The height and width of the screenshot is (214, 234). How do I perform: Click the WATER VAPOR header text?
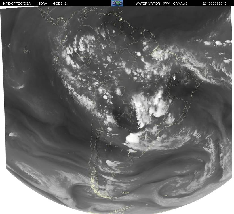point(147,3)
